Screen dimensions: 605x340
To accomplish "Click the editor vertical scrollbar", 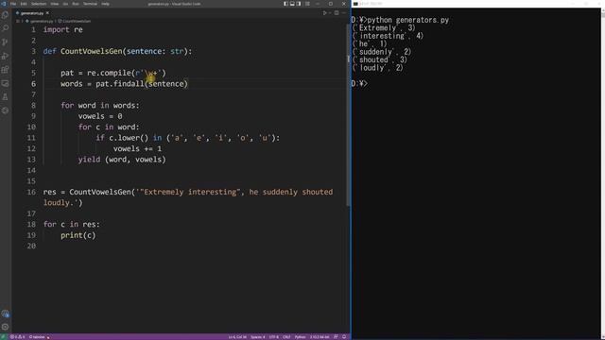I will click(349, 115).
